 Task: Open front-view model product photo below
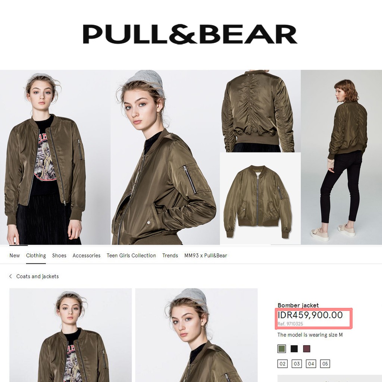pyautogui.click(x=71, y=335)
